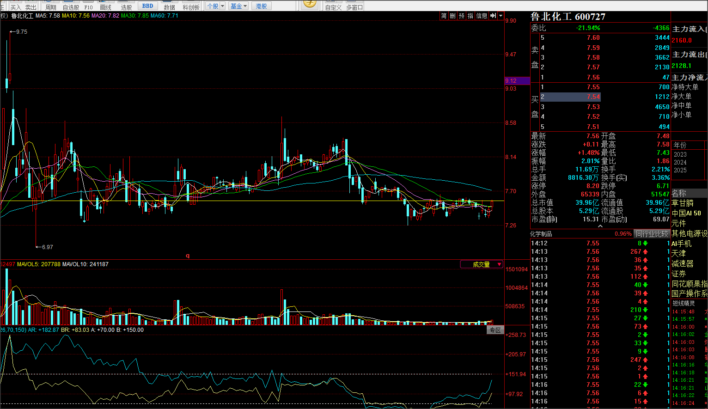Open the chart options dropdown arrow
The image size is (708, 409).
click(500, 16)
